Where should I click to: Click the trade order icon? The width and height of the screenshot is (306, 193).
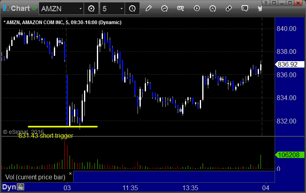click(229, 8)
